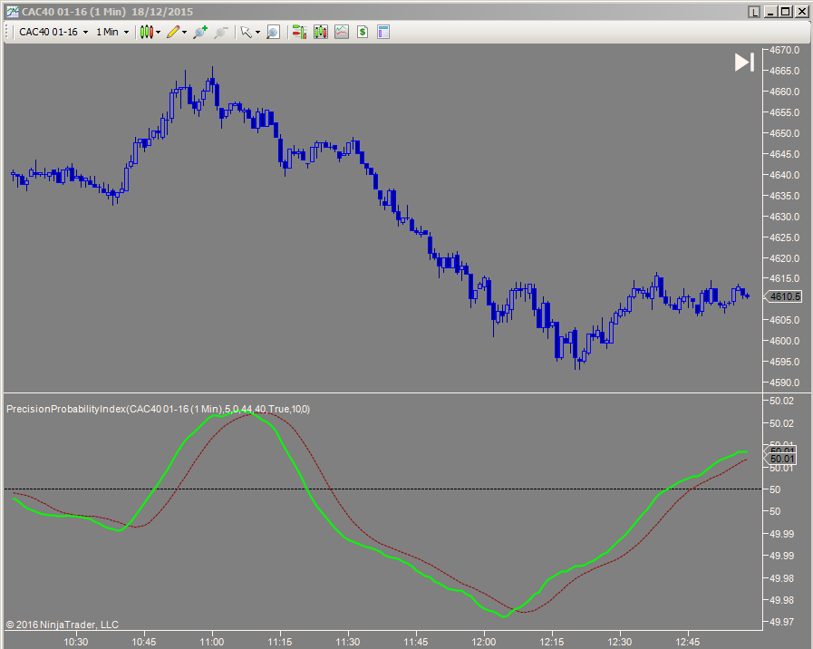The image size is (813, 649).
Task: Click the 4610.5 price marker
Action: coord(784,296)
